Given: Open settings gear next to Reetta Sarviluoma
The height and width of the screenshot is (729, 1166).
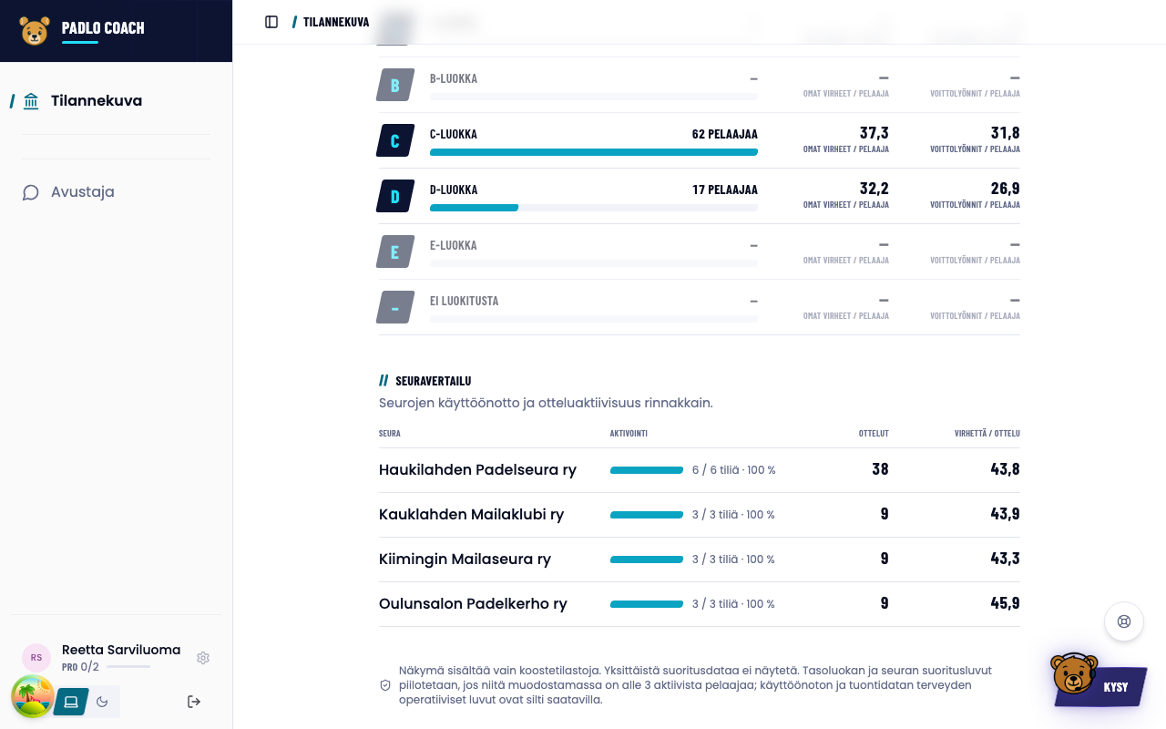Looking at the screenshot, I should (203, 658).
